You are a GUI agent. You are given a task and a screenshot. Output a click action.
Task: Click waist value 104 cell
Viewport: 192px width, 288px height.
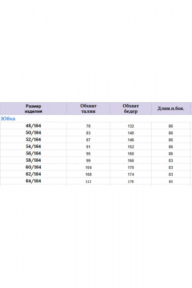coord(88,168)
